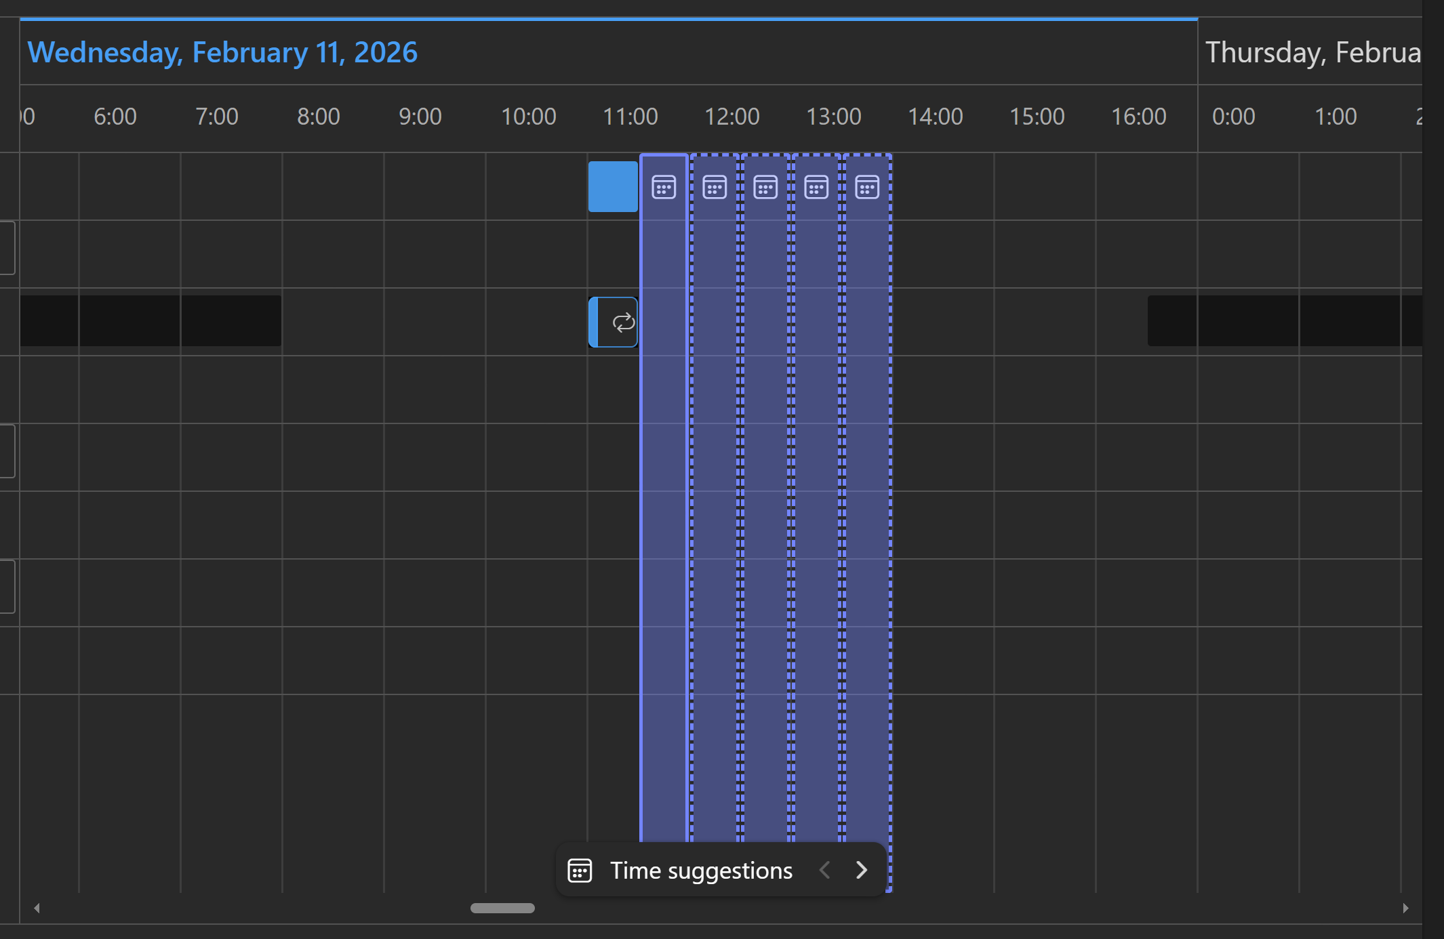Click third time suggestion calendar icon
This screenshot has width=1444, height=939.
coord(765,187)
